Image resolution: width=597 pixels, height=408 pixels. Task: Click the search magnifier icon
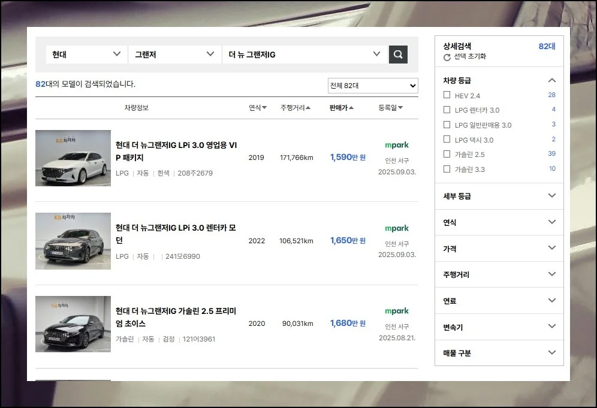pyautogui.click(x=398, y=54)
